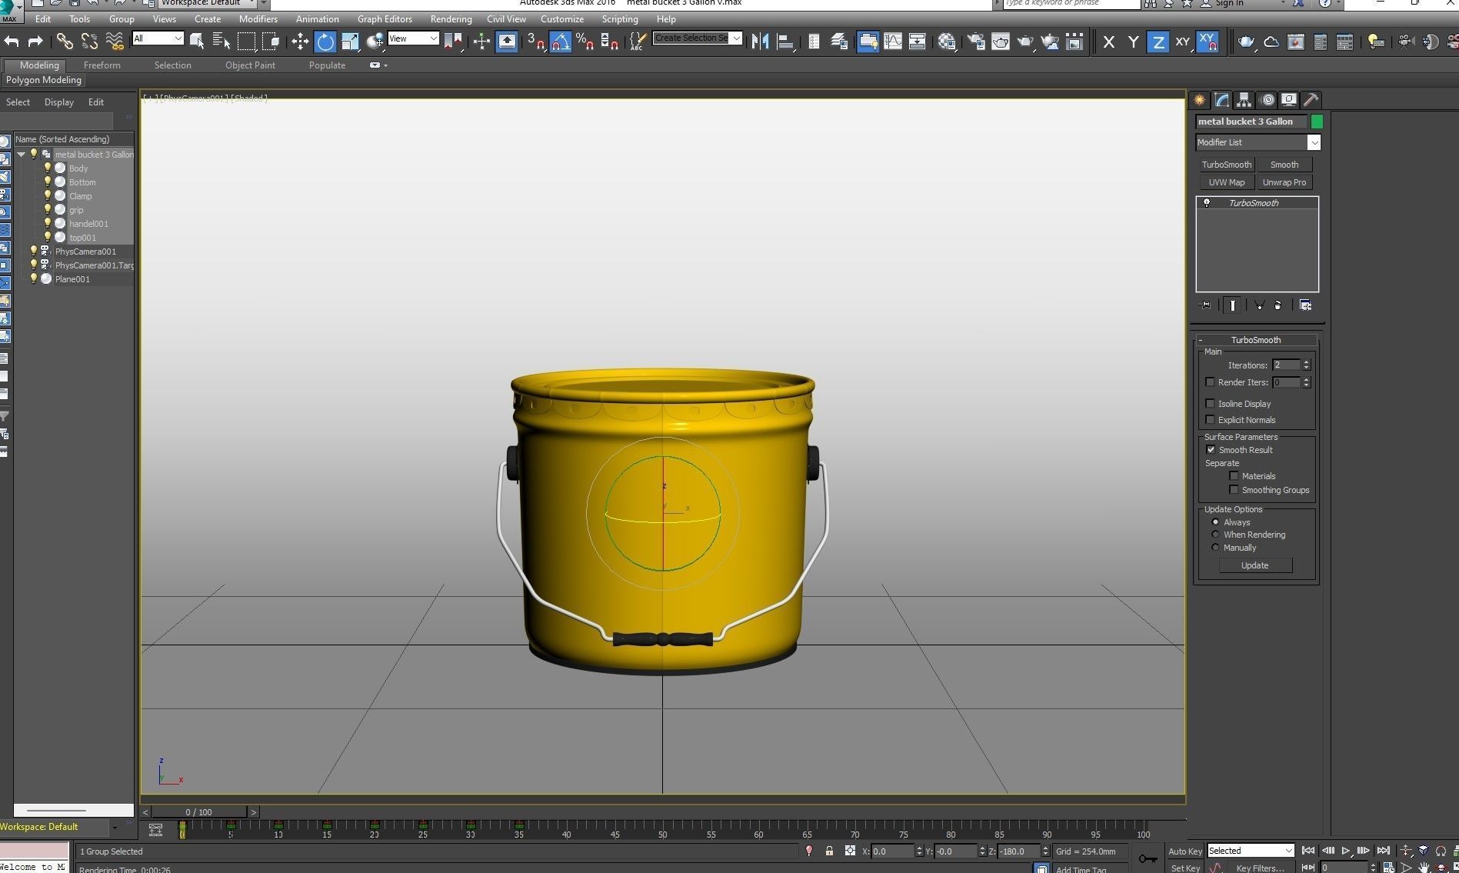Click the Update button

[x=1255, y=565]
